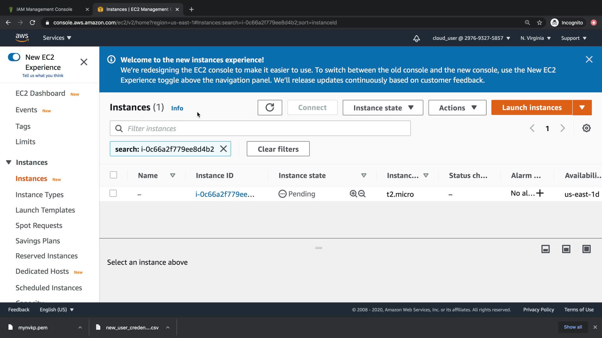Open the instance ID link i-0c66a2f779ee
This screenshot has width=602, height=338.
[224, 194]
